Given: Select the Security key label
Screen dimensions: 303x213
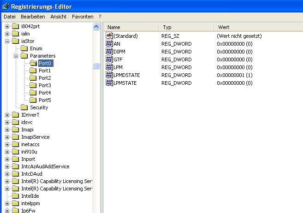Looking at the screenshot, I should pos(39,107).
